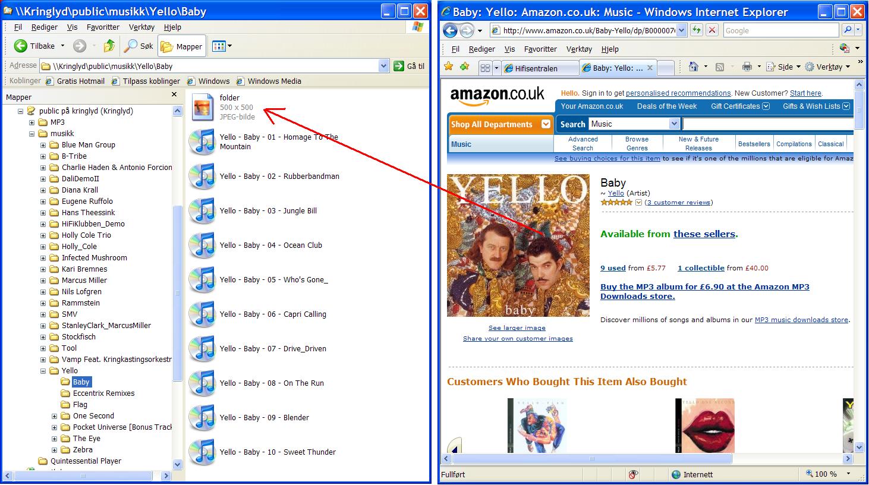
Task: Click Explorer's Tilbake back arrow icon
Action: point(21,46)
